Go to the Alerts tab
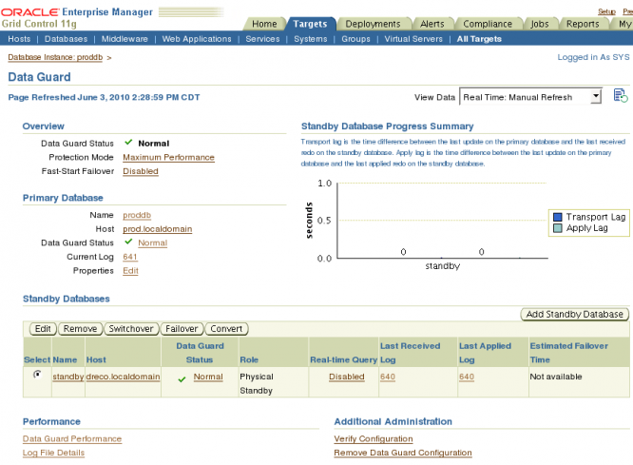633x465 pixels. (x=432, y=24)
